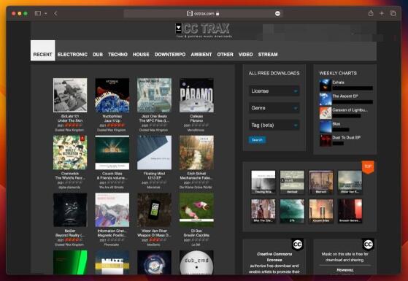Open the dub_cmd album cover
408x281 pixels.
point(196,262)
